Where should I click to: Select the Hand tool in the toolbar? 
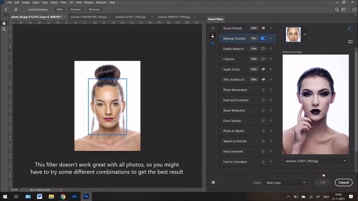click(x=4, y=23)
